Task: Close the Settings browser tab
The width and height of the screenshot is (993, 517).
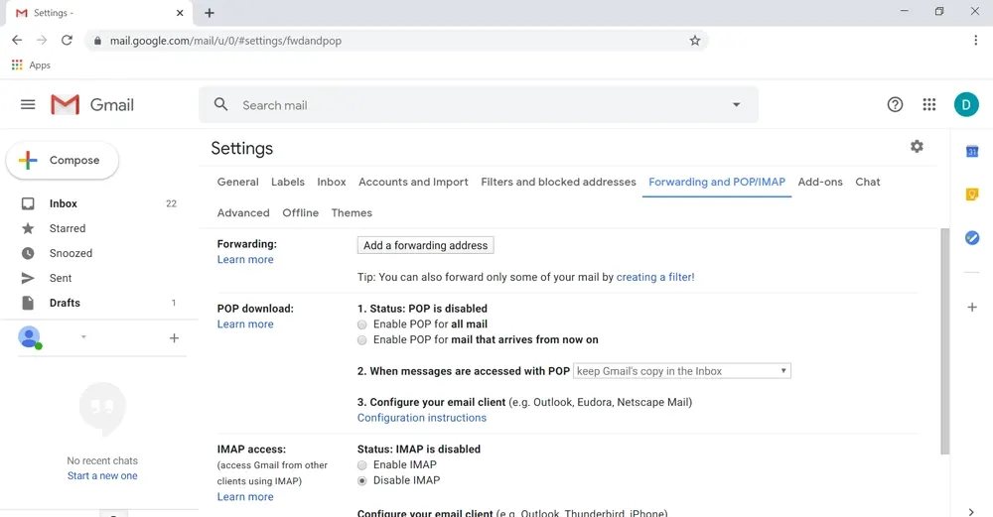Action: (180, 13)
